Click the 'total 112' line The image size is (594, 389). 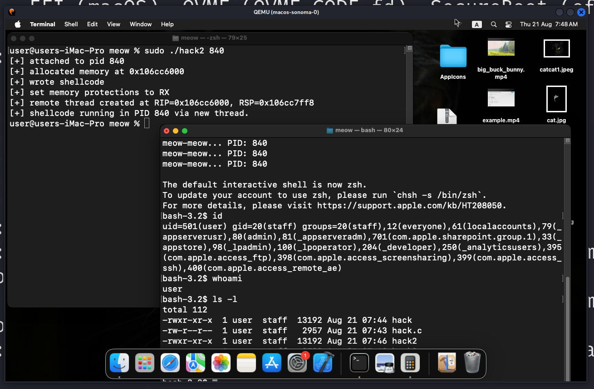click(x=185, y=310)
